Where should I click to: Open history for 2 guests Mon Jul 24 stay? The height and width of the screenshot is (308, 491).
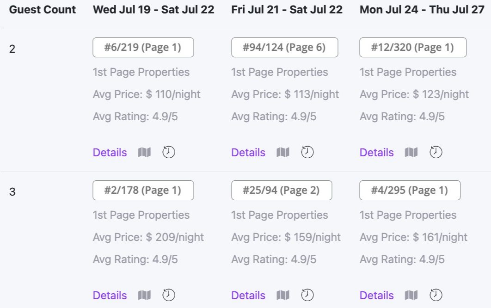pyautogui.click(x=436, y=152)
